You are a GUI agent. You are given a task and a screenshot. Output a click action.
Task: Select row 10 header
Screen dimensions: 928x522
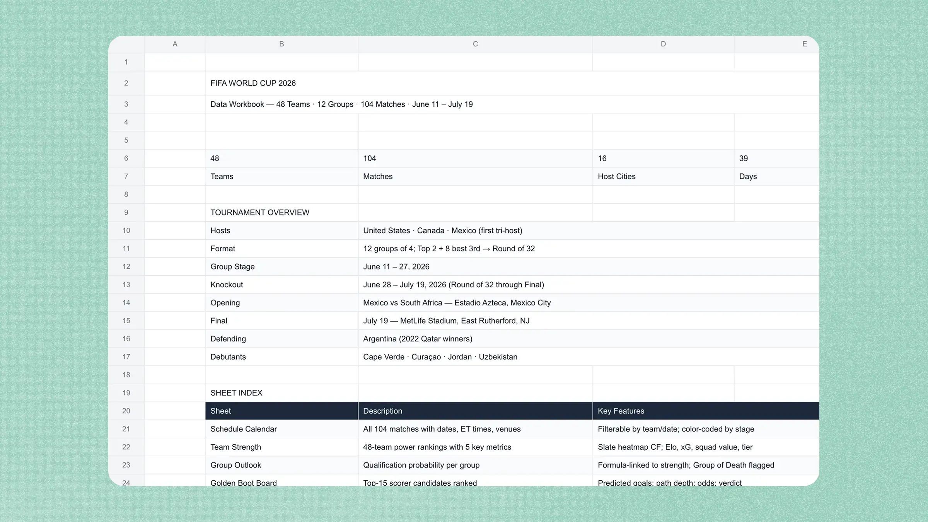(126, 230)
